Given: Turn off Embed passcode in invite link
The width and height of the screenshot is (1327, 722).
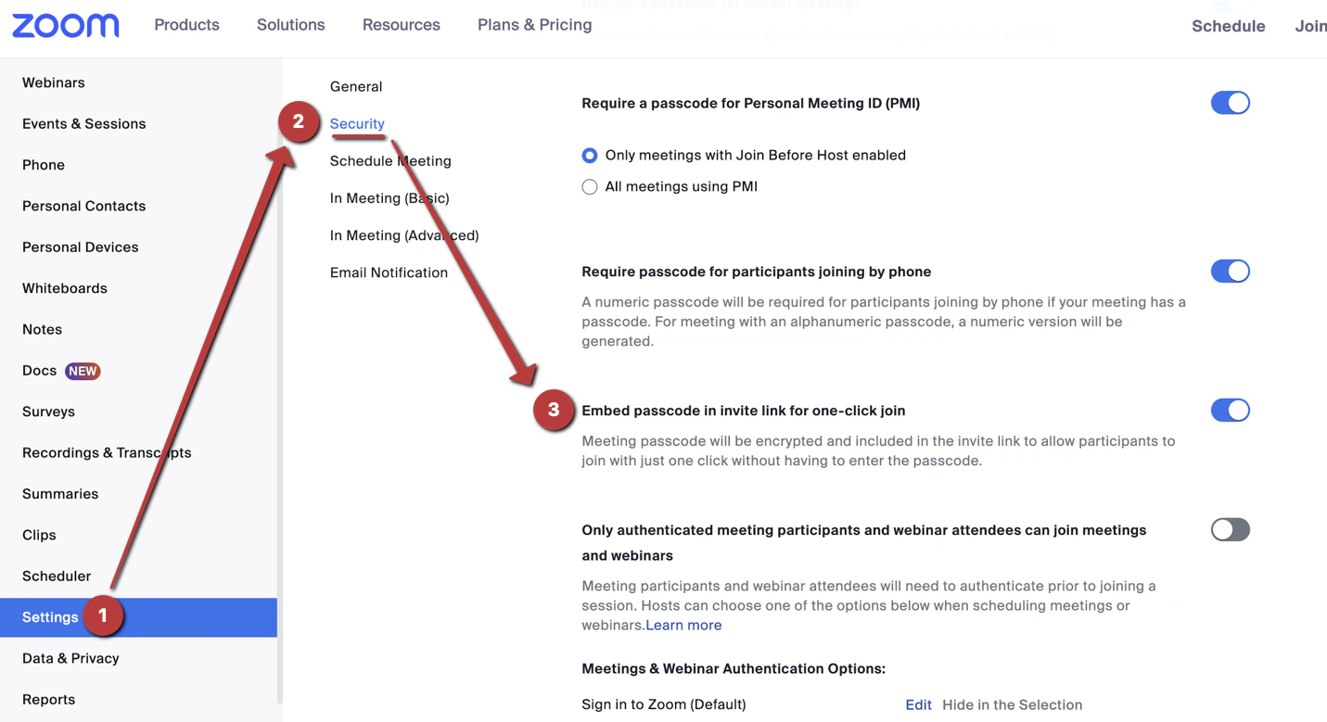Looking at the screenshot, I should pyautogui.click(x=1230, y=411).
